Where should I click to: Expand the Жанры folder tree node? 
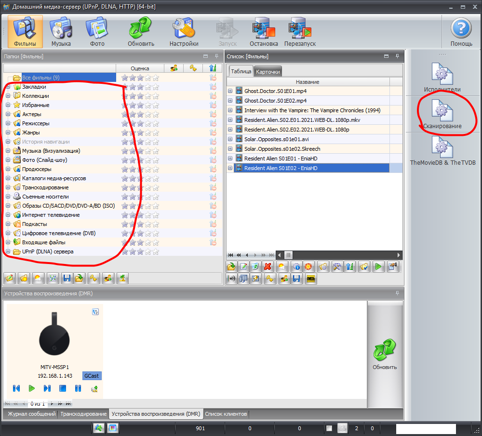[x=8, y=132]
